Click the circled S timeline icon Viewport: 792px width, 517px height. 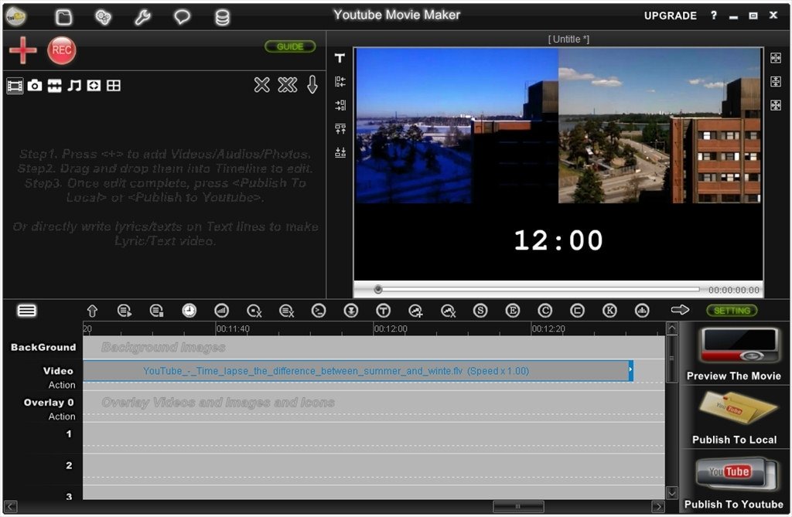(x=480, y=311)
